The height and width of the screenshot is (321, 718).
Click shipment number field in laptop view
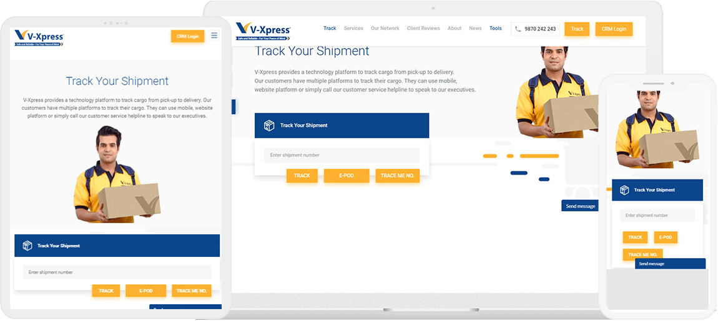click(342, 155)
